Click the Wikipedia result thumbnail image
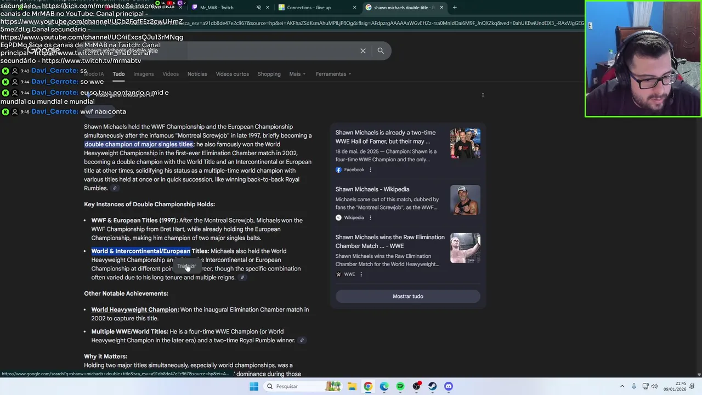Image resolution: width=702 pixels, height=395 pixels. (x=465, y=200)
